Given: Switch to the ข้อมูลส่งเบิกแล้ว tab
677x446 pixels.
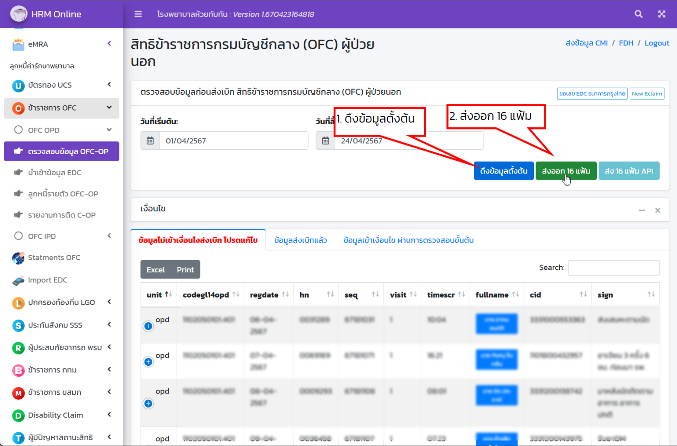Looking at the screenshot, I should tap(300, 240).
